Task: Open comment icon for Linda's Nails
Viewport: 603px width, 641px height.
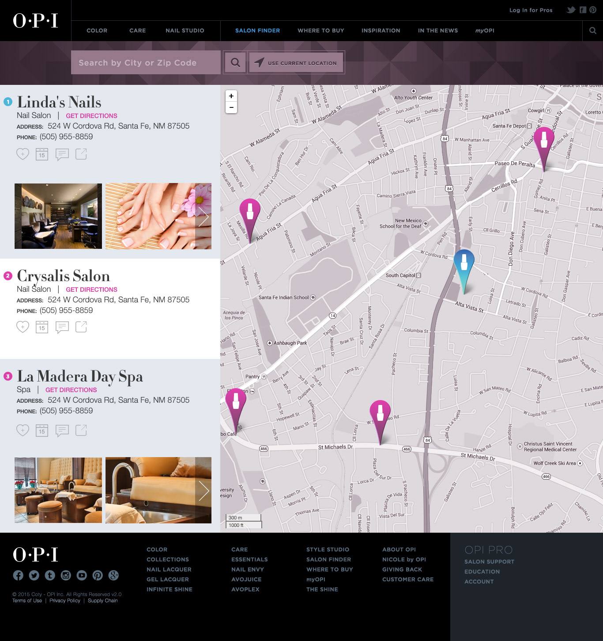Action: [62, 154]
